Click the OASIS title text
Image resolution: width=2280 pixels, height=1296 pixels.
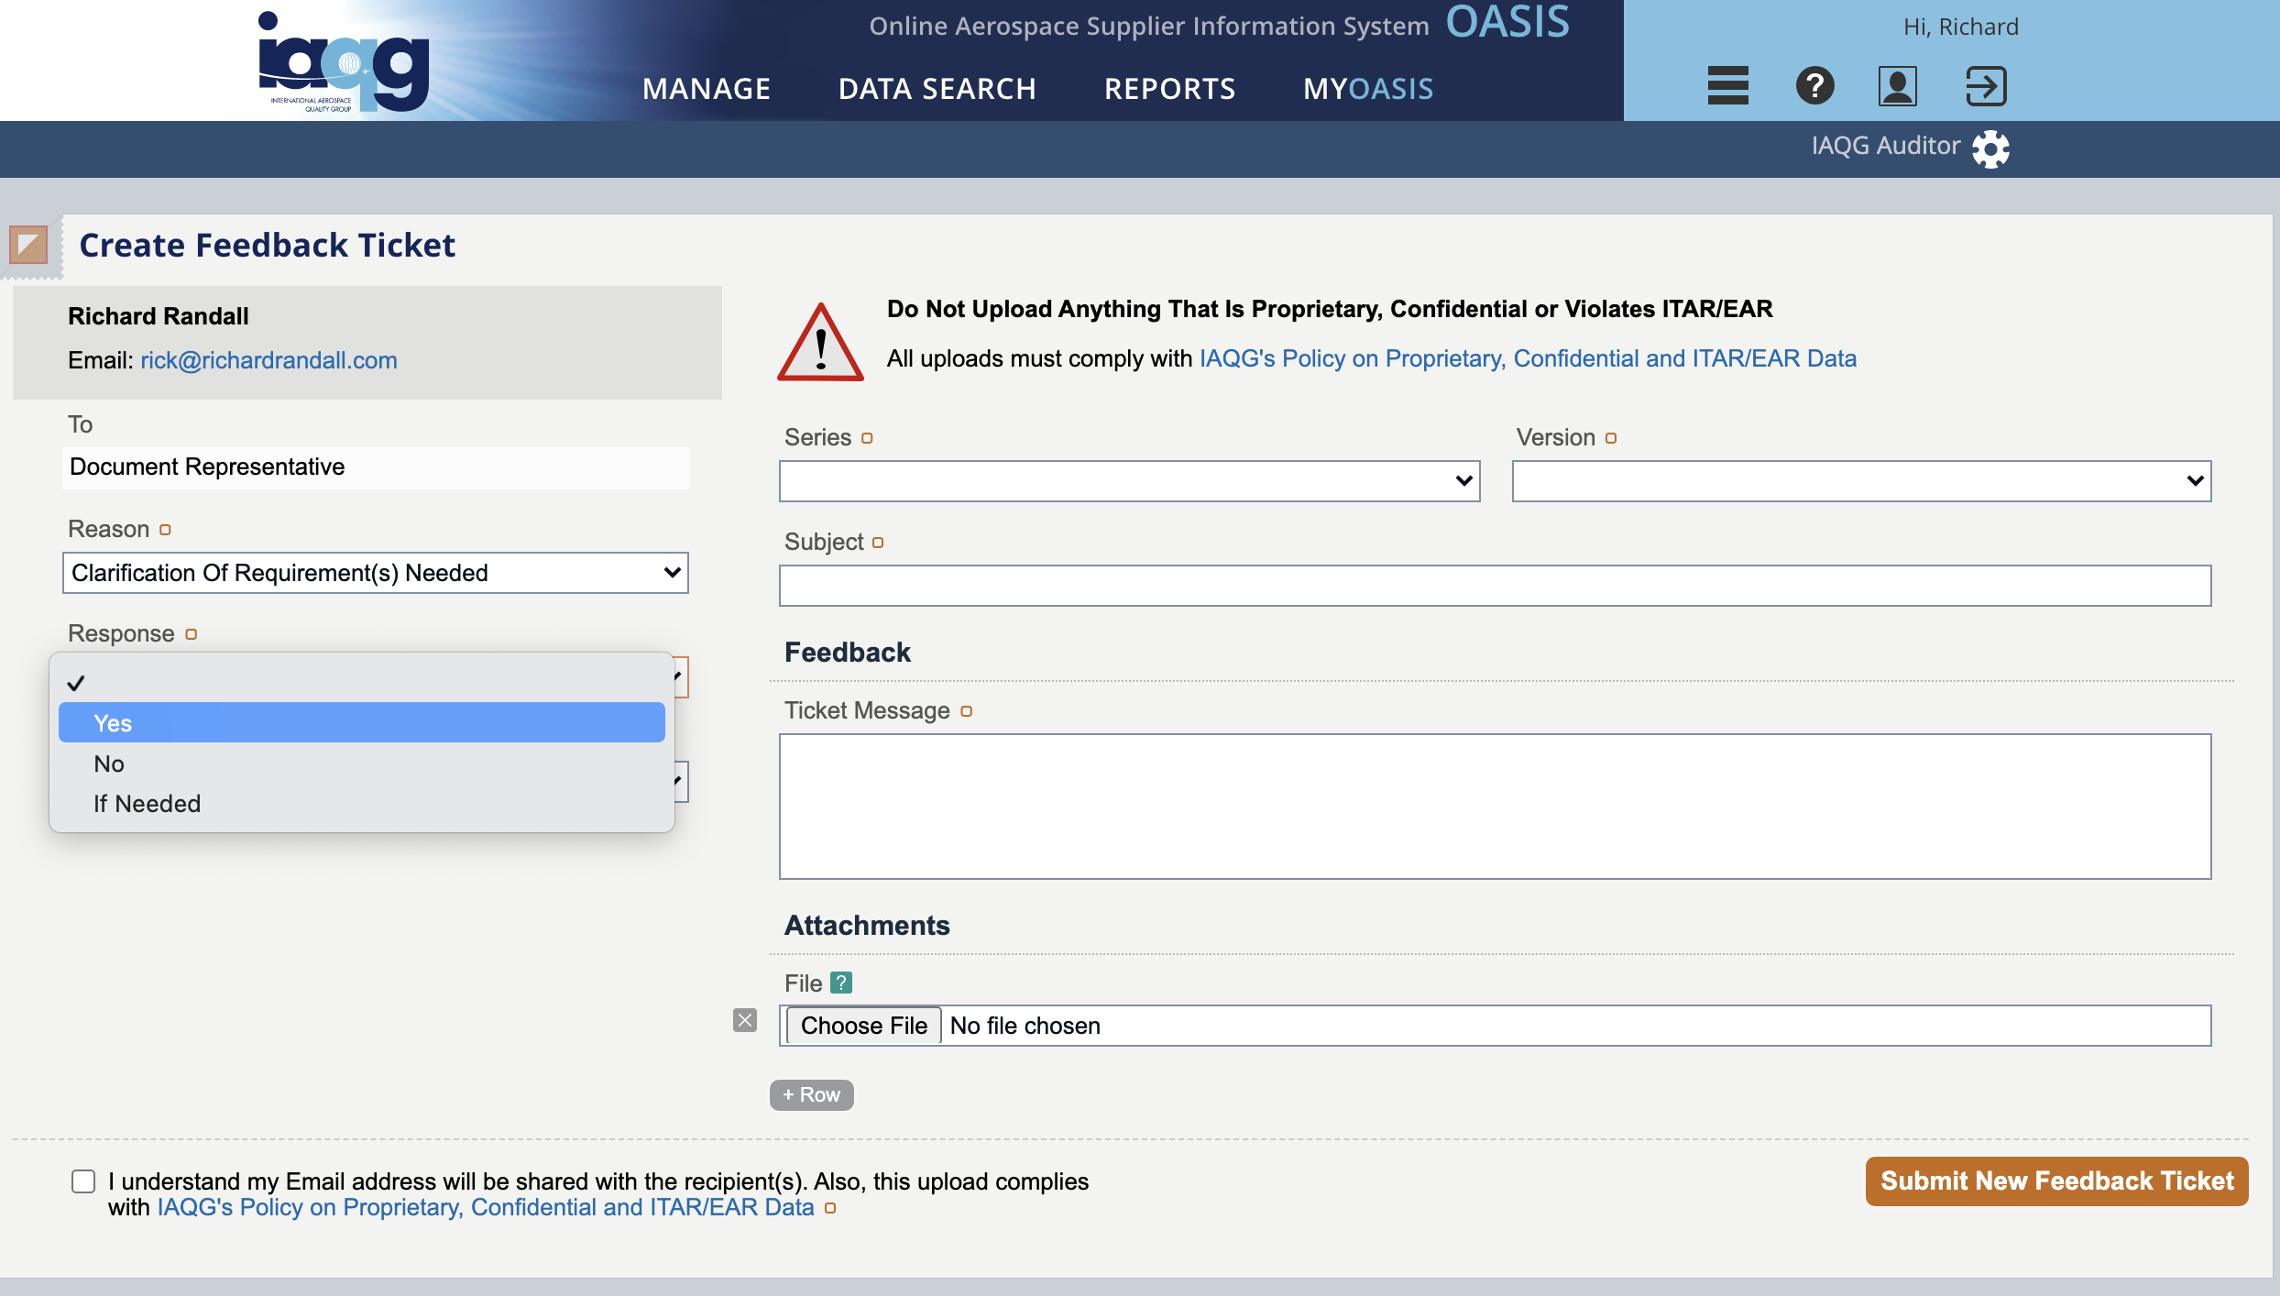[x=1507, y=22]
